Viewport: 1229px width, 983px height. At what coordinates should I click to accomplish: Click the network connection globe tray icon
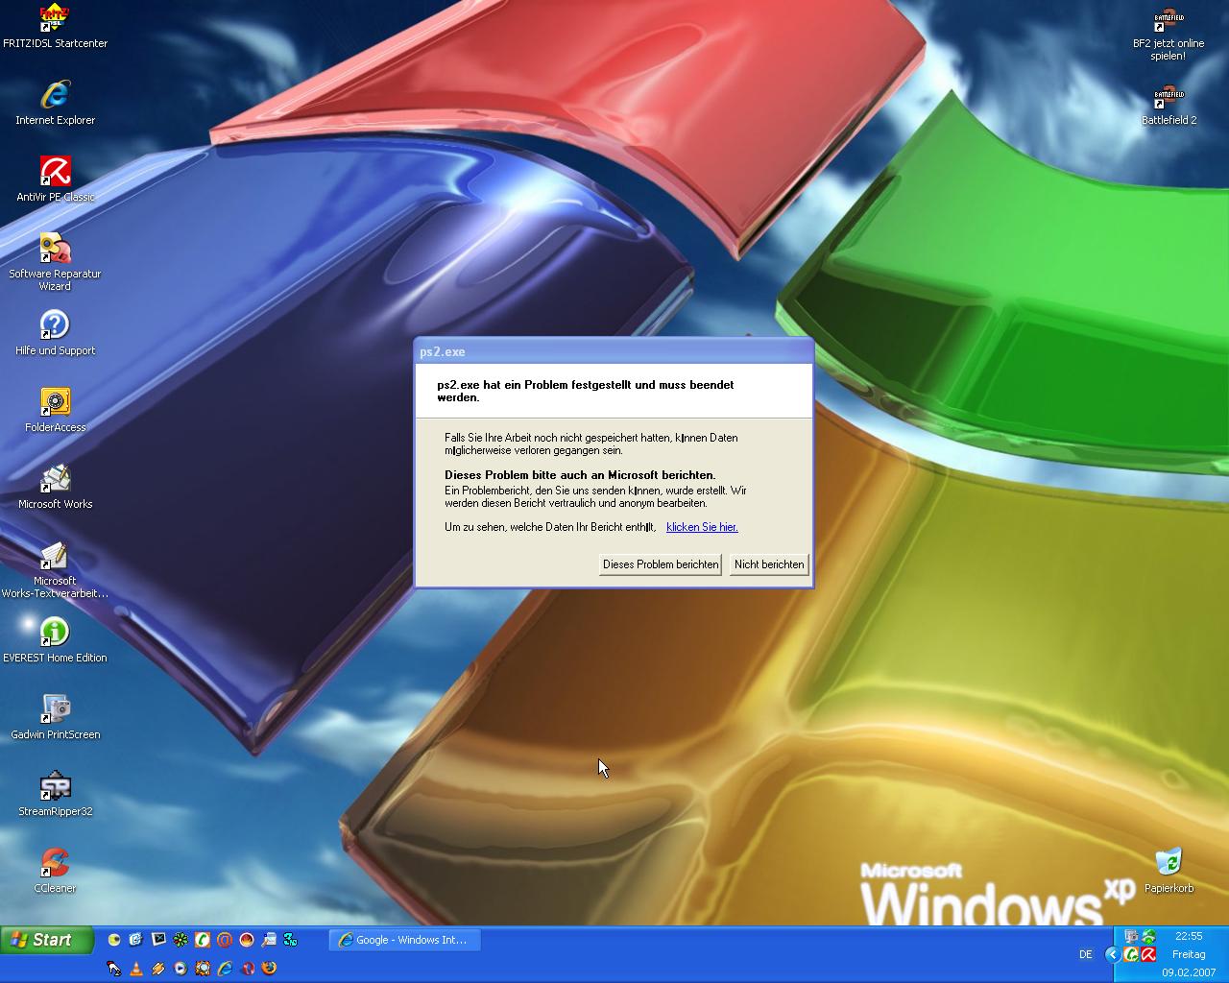pyautogui.click(x=1148, y=936)
